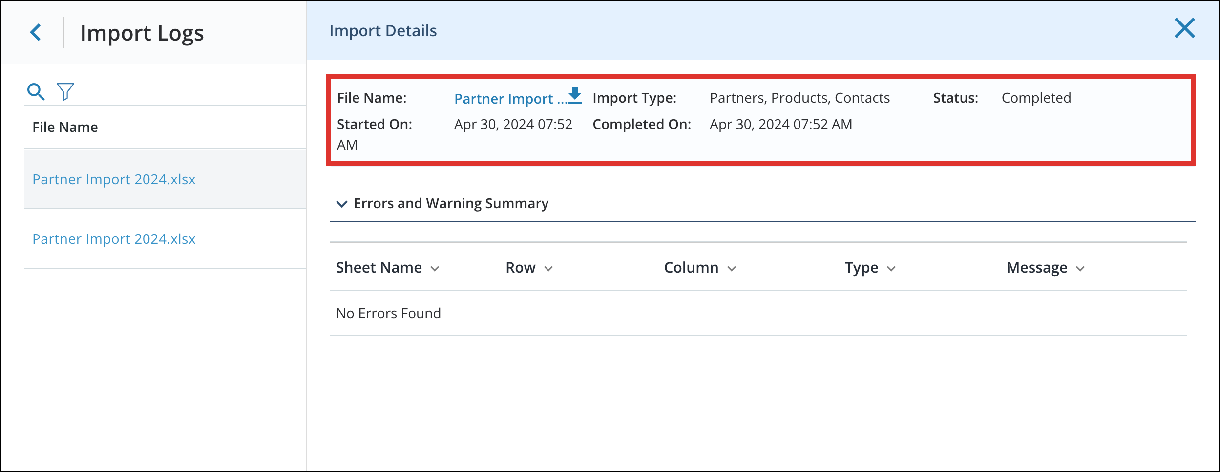Screen dimensions: 1220x472
Task: Open search in the Import Logs panel
Action: pos(36,91)
